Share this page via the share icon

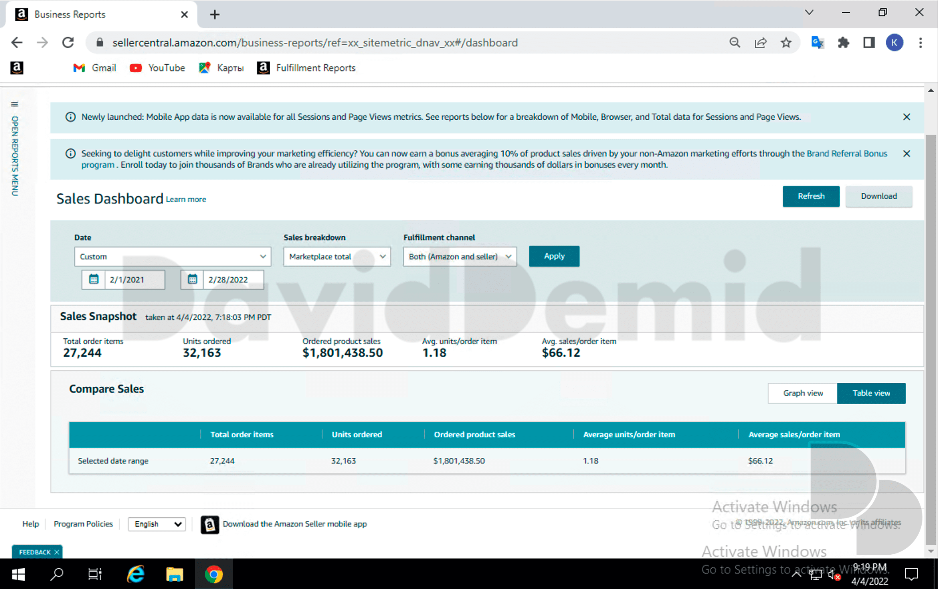tap(760, 42)
